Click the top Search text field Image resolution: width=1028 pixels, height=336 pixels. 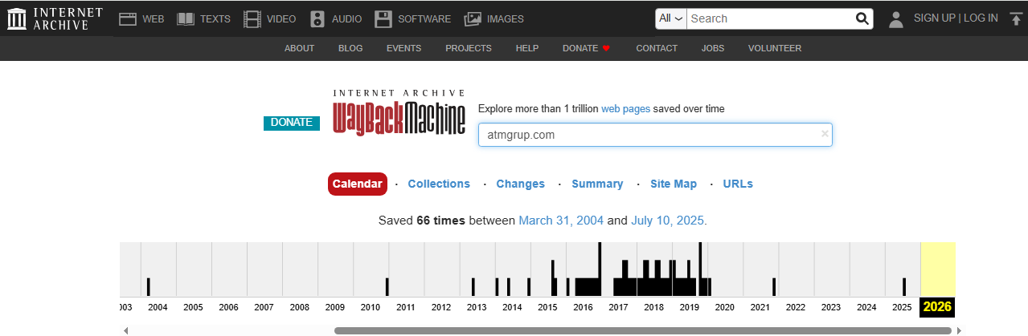(x=770, y=18)
